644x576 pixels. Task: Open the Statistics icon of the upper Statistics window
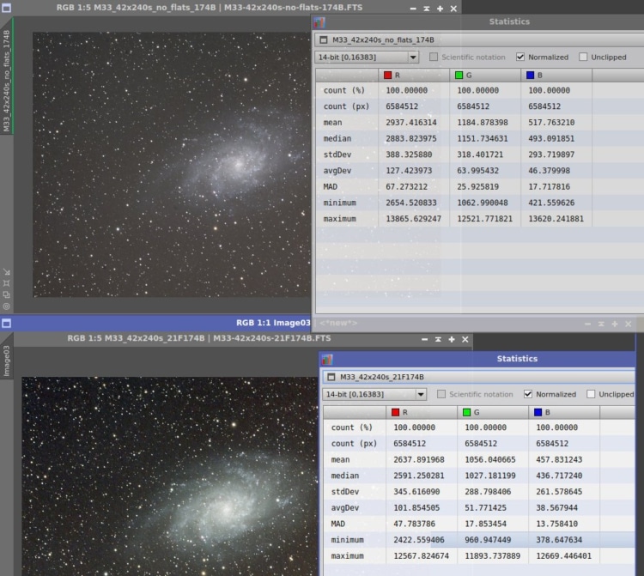click(x=319, y=22)
